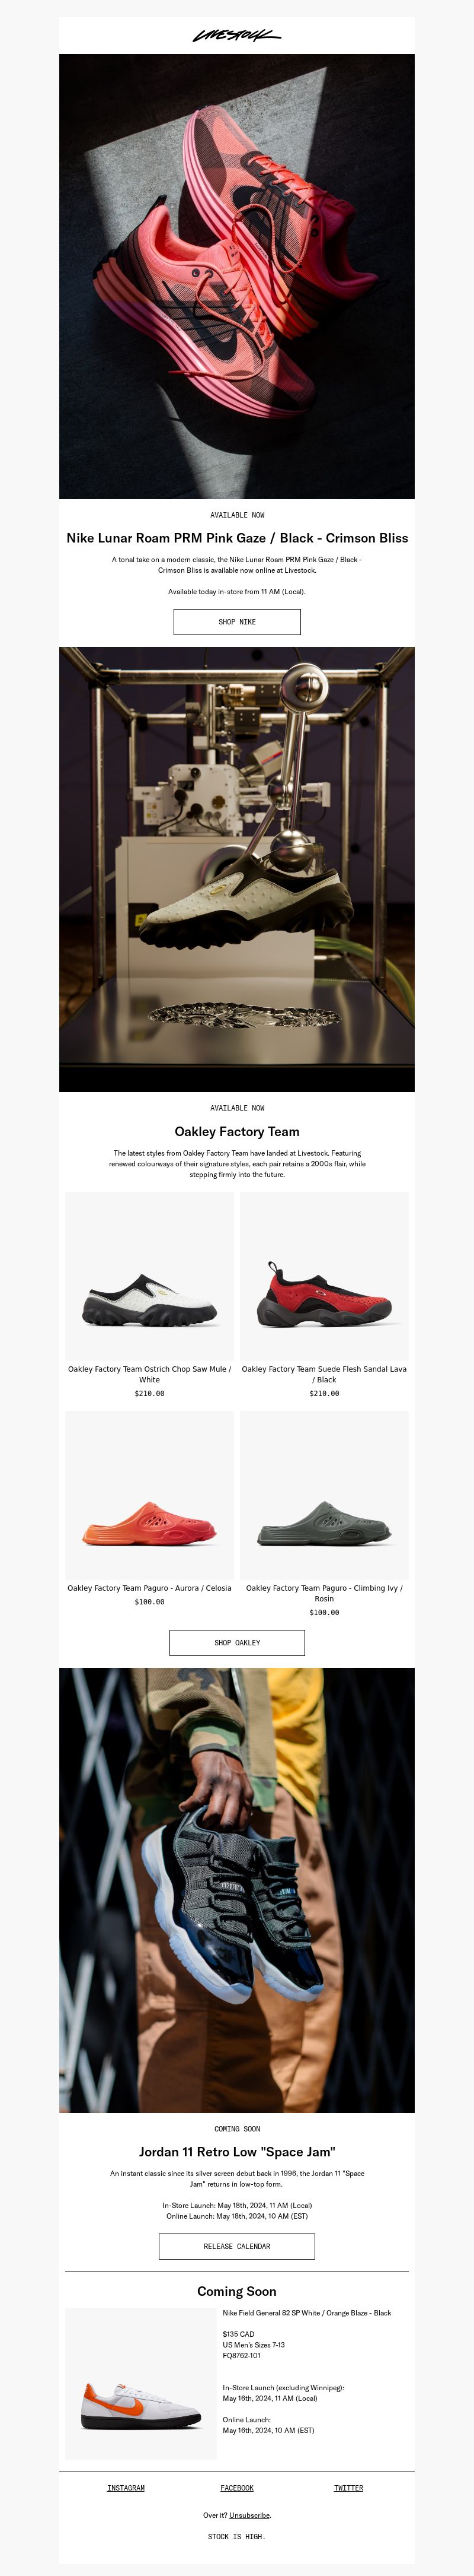Click the SHOP NIKE button

tap(236, 622)
